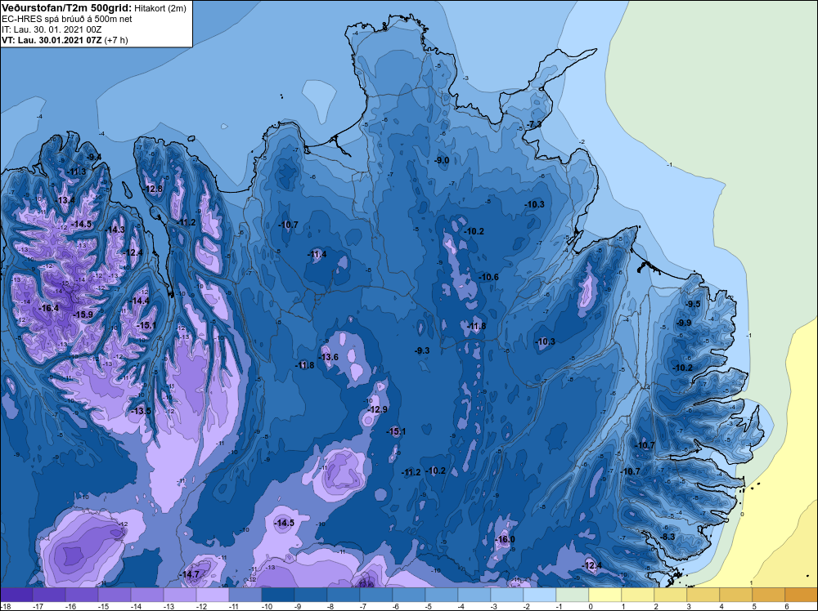
Task: Click the -12.8 temperature value
Action: coord(154,189)
